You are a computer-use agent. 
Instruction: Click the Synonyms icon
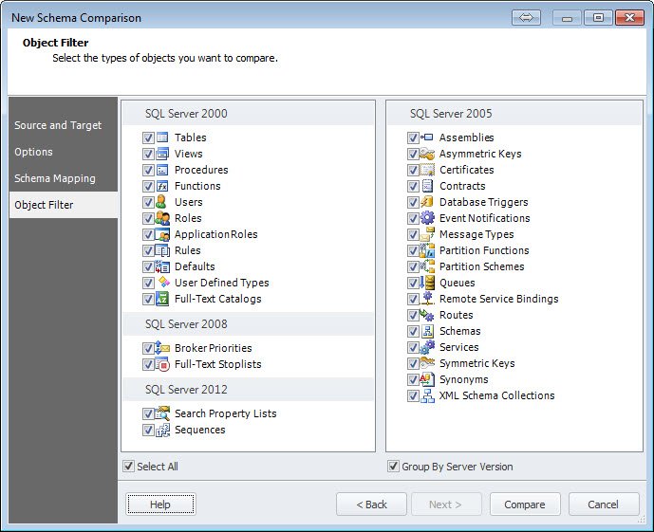427,379
